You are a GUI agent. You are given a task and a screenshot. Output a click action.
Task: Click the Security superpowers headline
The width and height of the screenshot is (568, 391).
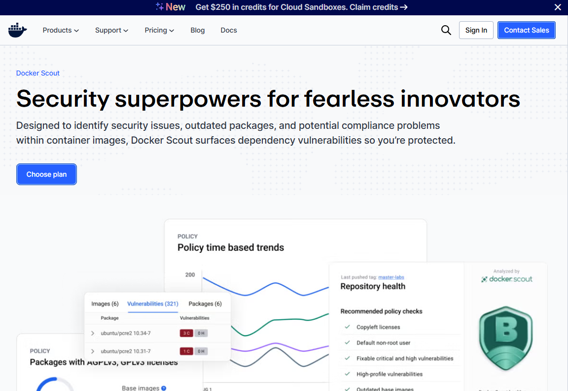click(268, 99)
